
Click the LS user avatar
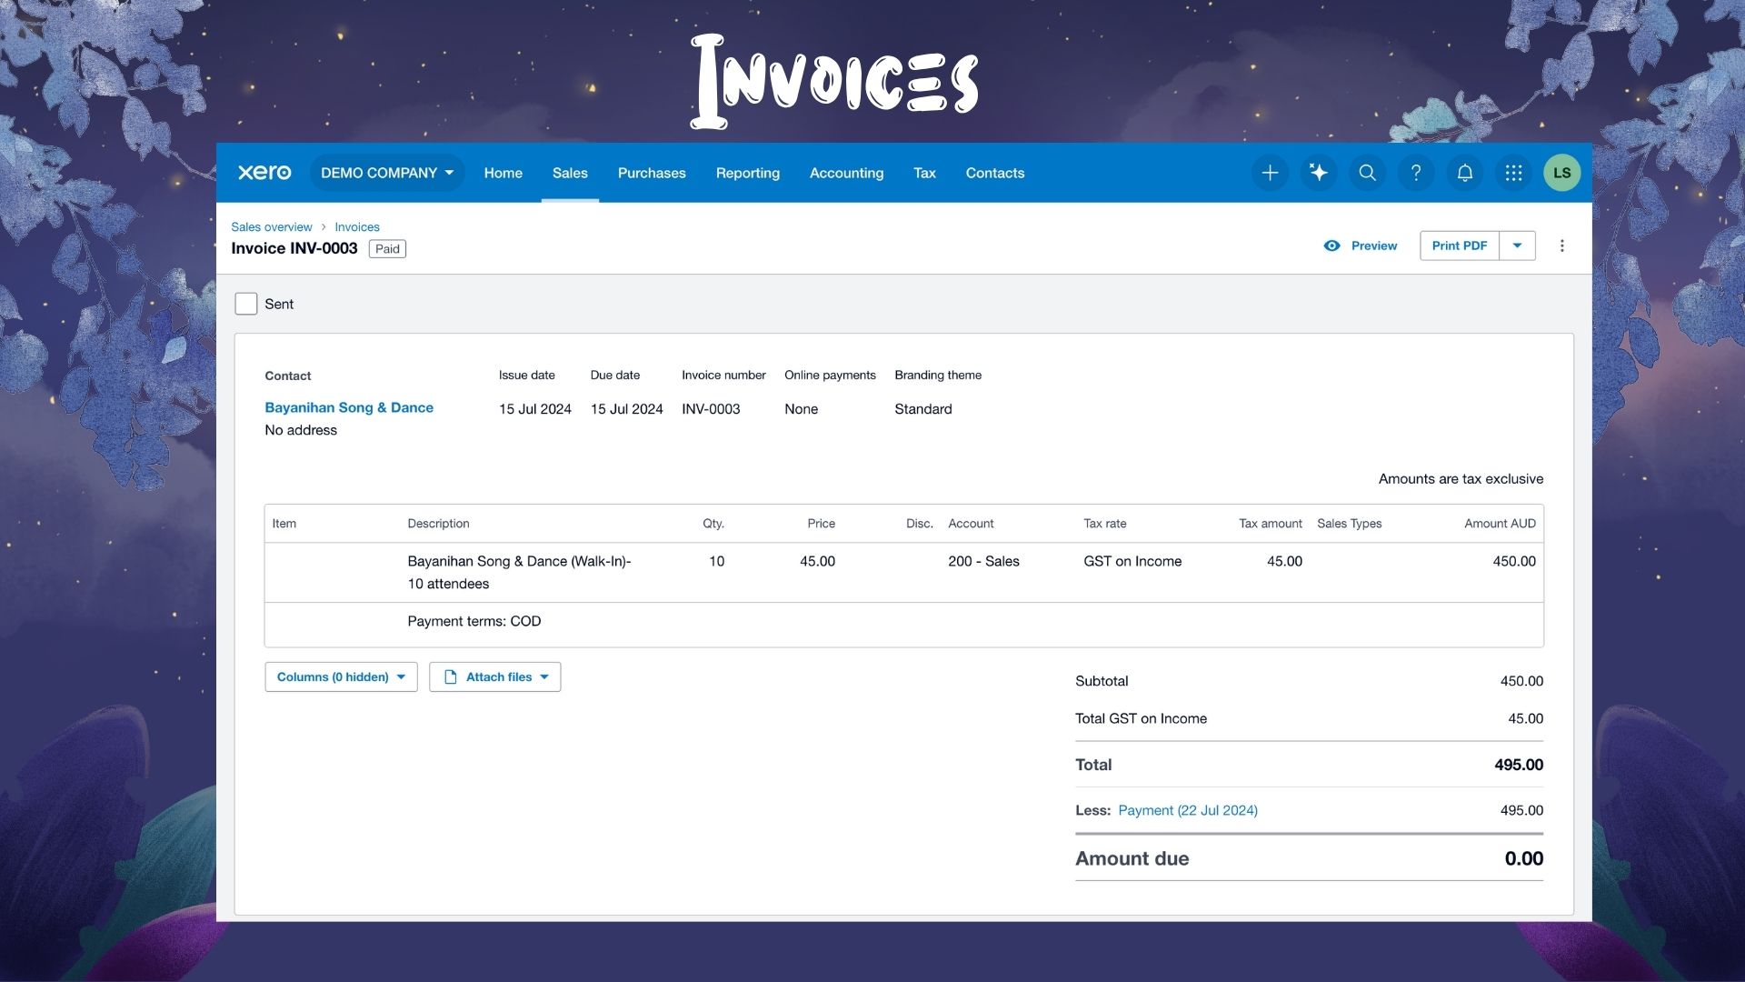1561,173
